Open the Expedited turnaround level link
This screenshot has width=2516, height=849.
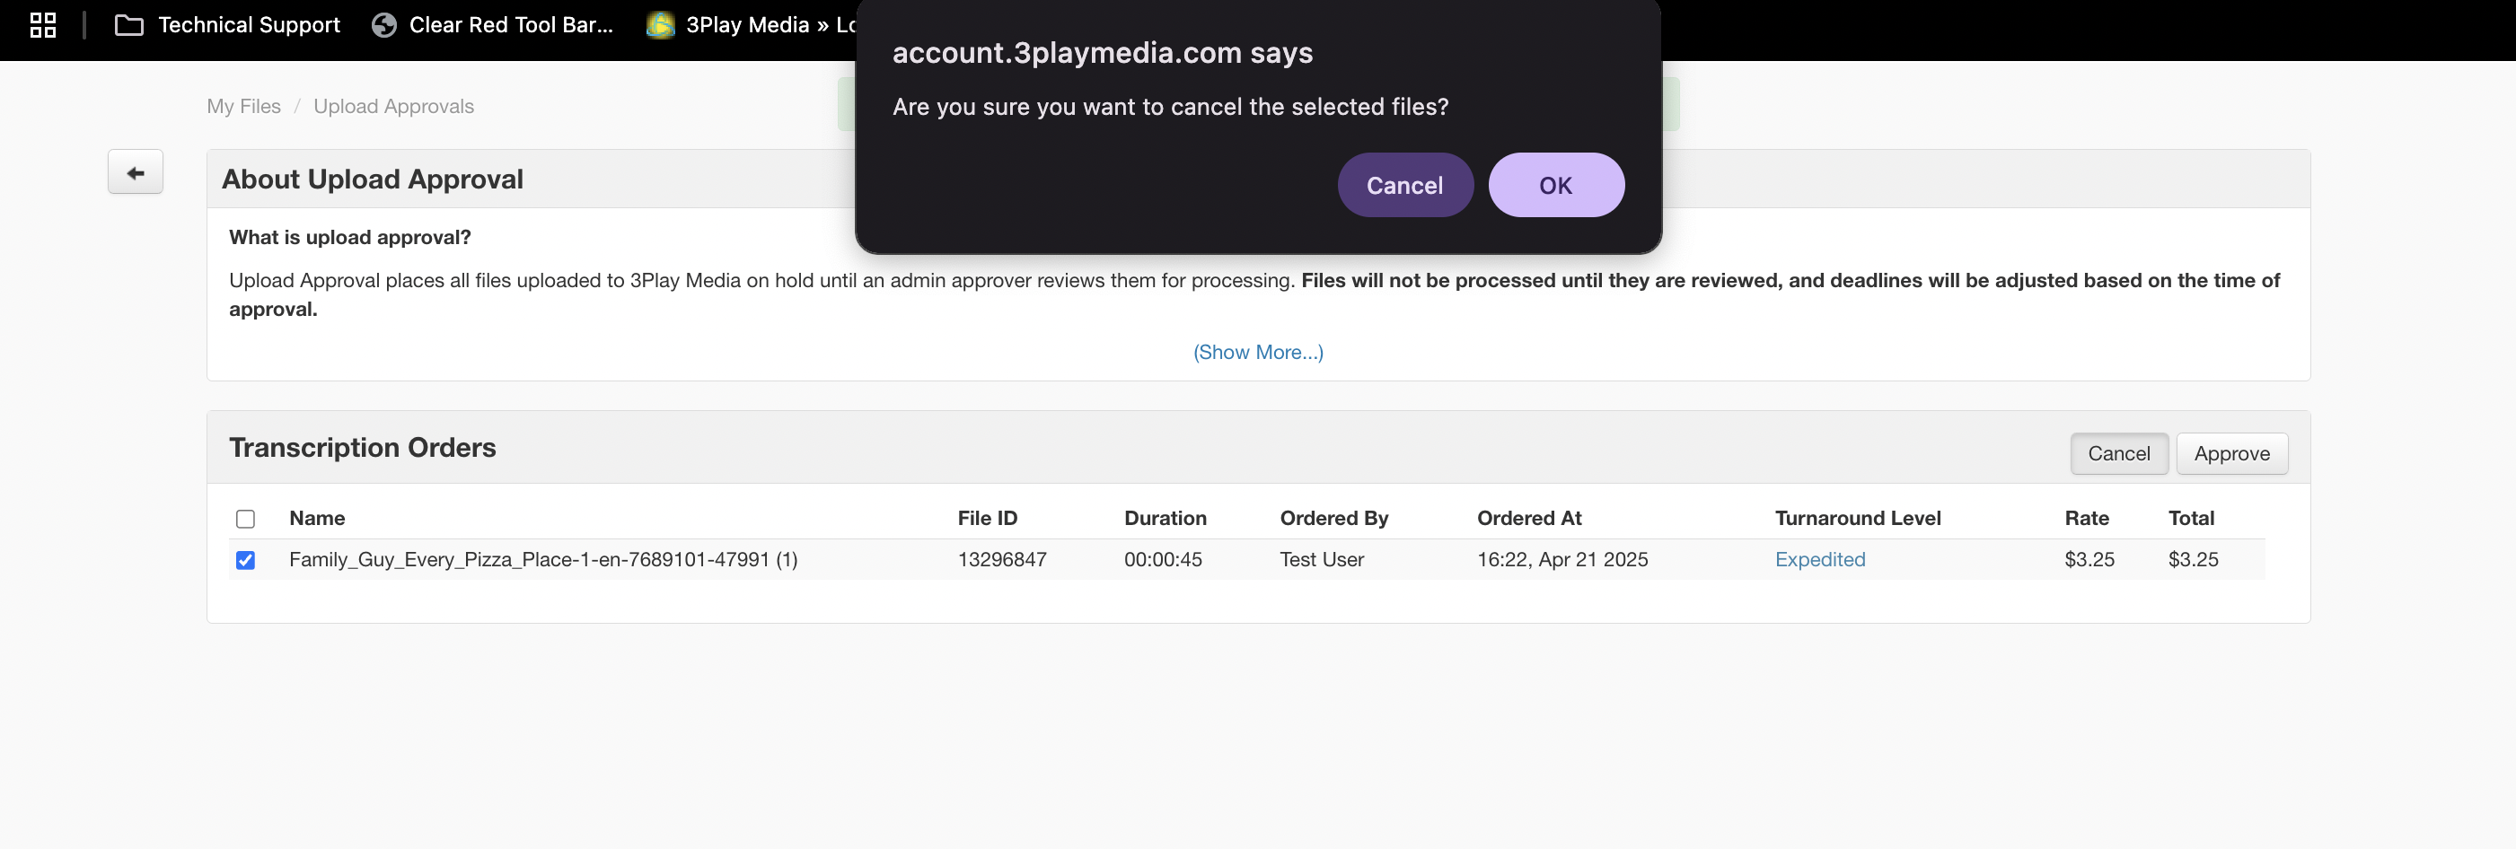click(1819, 559)
